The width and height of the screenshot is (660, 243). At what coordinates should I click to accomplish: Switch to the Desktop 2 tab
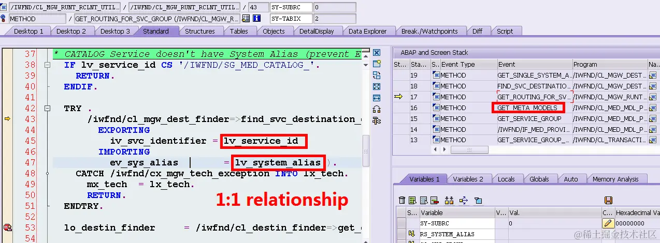pos(71,31)
